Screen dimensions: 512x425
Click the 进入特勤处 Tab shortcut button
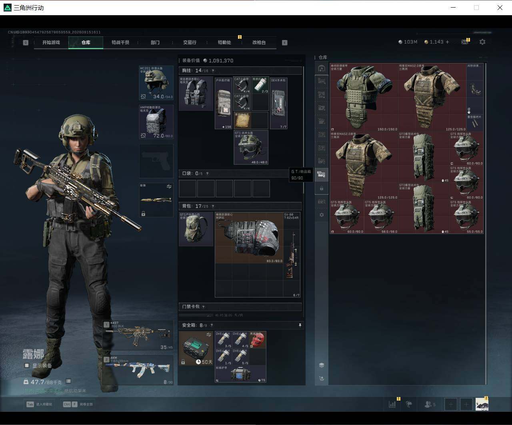pyautogui.click(x=39, y=404)
